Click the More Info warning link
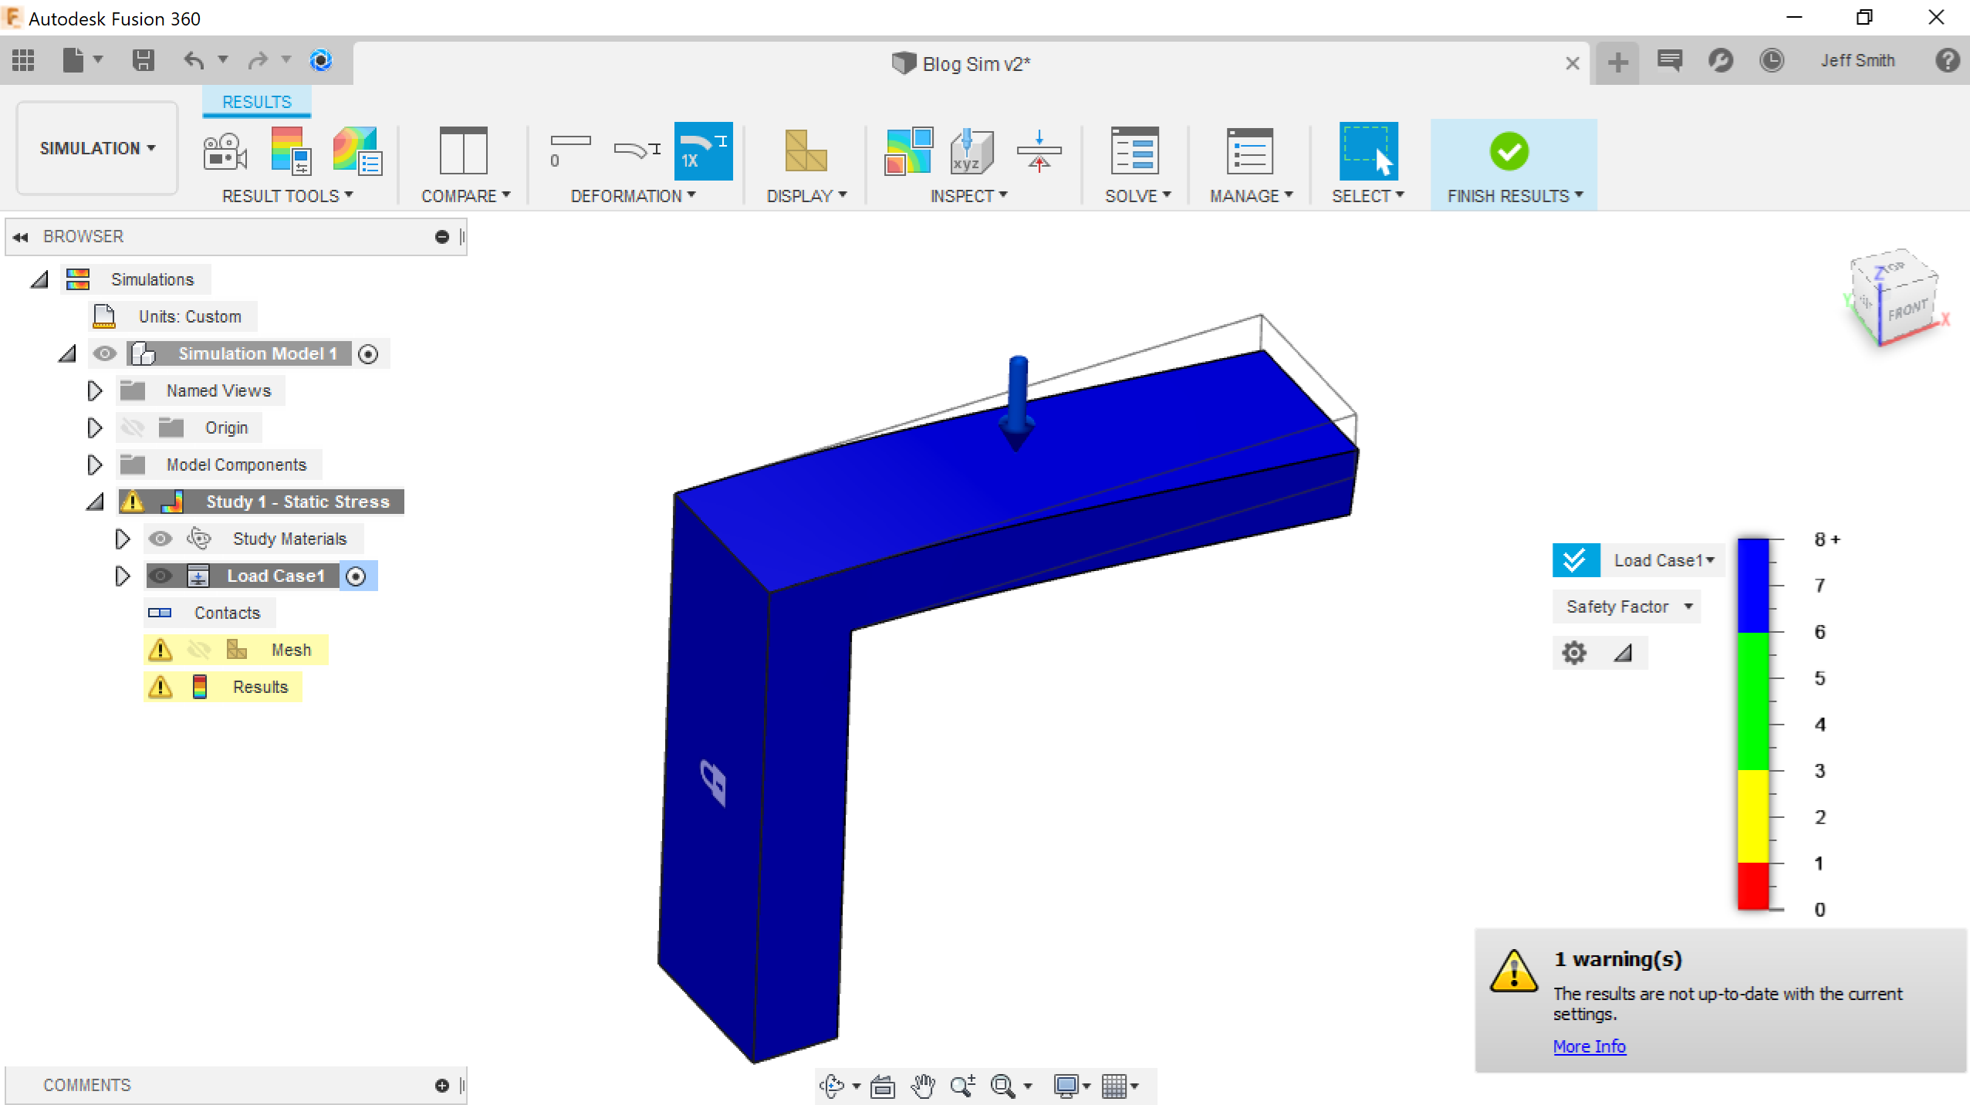Viewport: 1970px width, 1105px height. tap(1589, 1046)
